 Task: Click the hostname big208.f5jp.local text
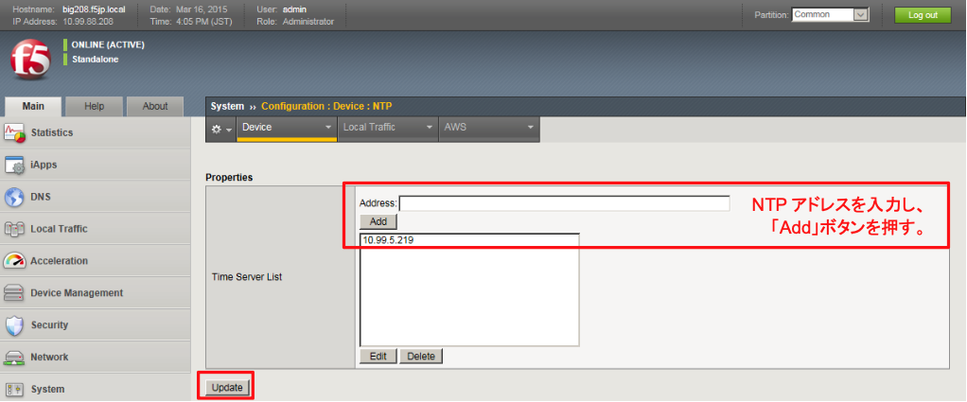pos(94,9)
